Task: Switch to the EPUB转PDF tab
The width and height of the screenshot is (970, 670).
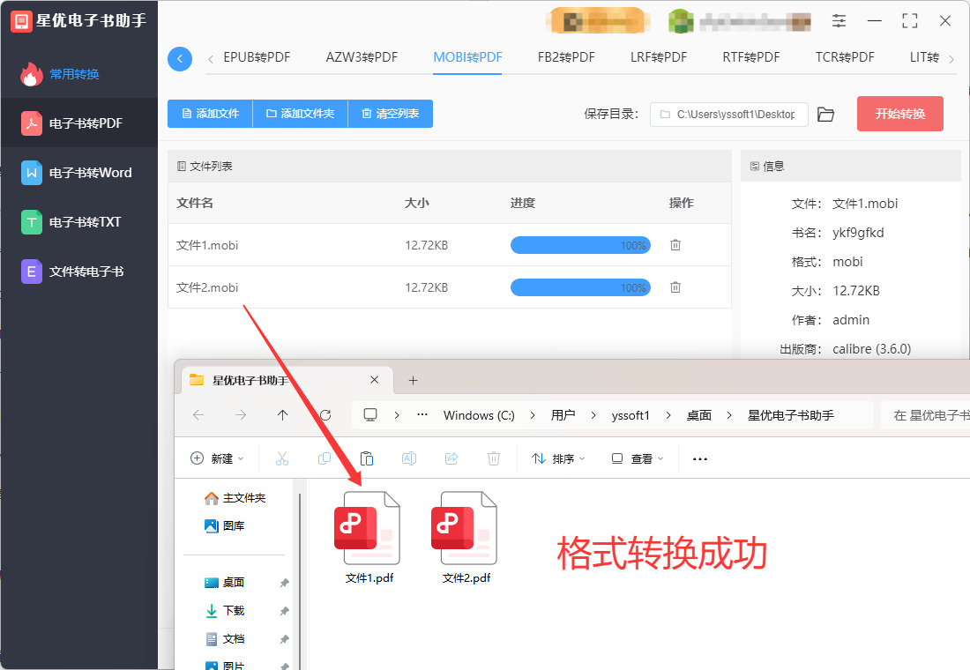Action: click(257, 57)
